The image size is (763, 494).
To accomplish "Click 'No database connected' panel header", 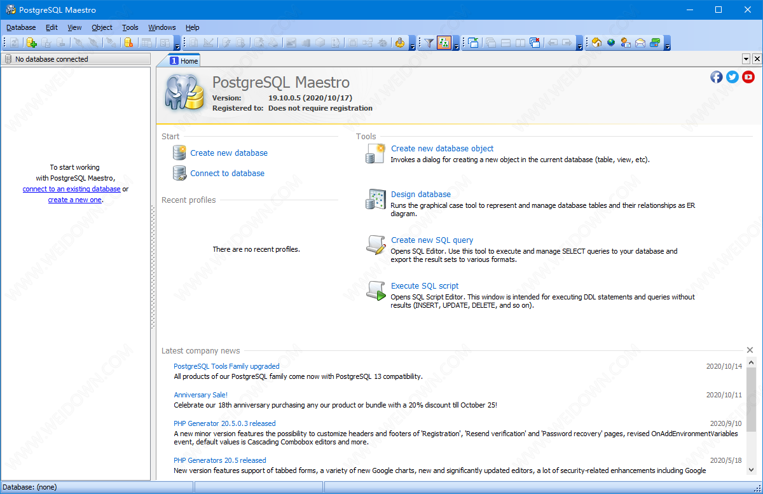I will click(75, 58).
